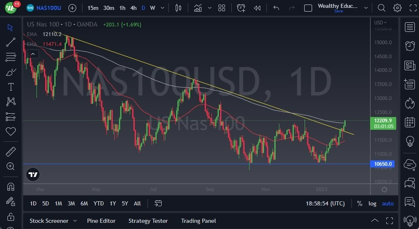Switch to the 1h timeframe

(x=122, y=8)
